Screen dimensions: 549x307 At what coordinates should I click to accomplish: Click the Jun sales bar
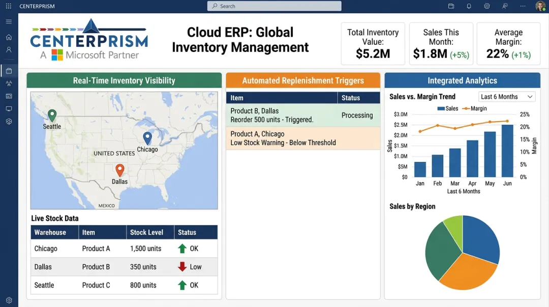click(507, 151)
